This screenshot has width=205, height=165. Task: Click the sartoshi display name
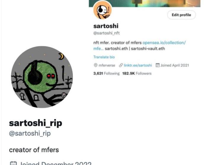click(x=106, y=26)
